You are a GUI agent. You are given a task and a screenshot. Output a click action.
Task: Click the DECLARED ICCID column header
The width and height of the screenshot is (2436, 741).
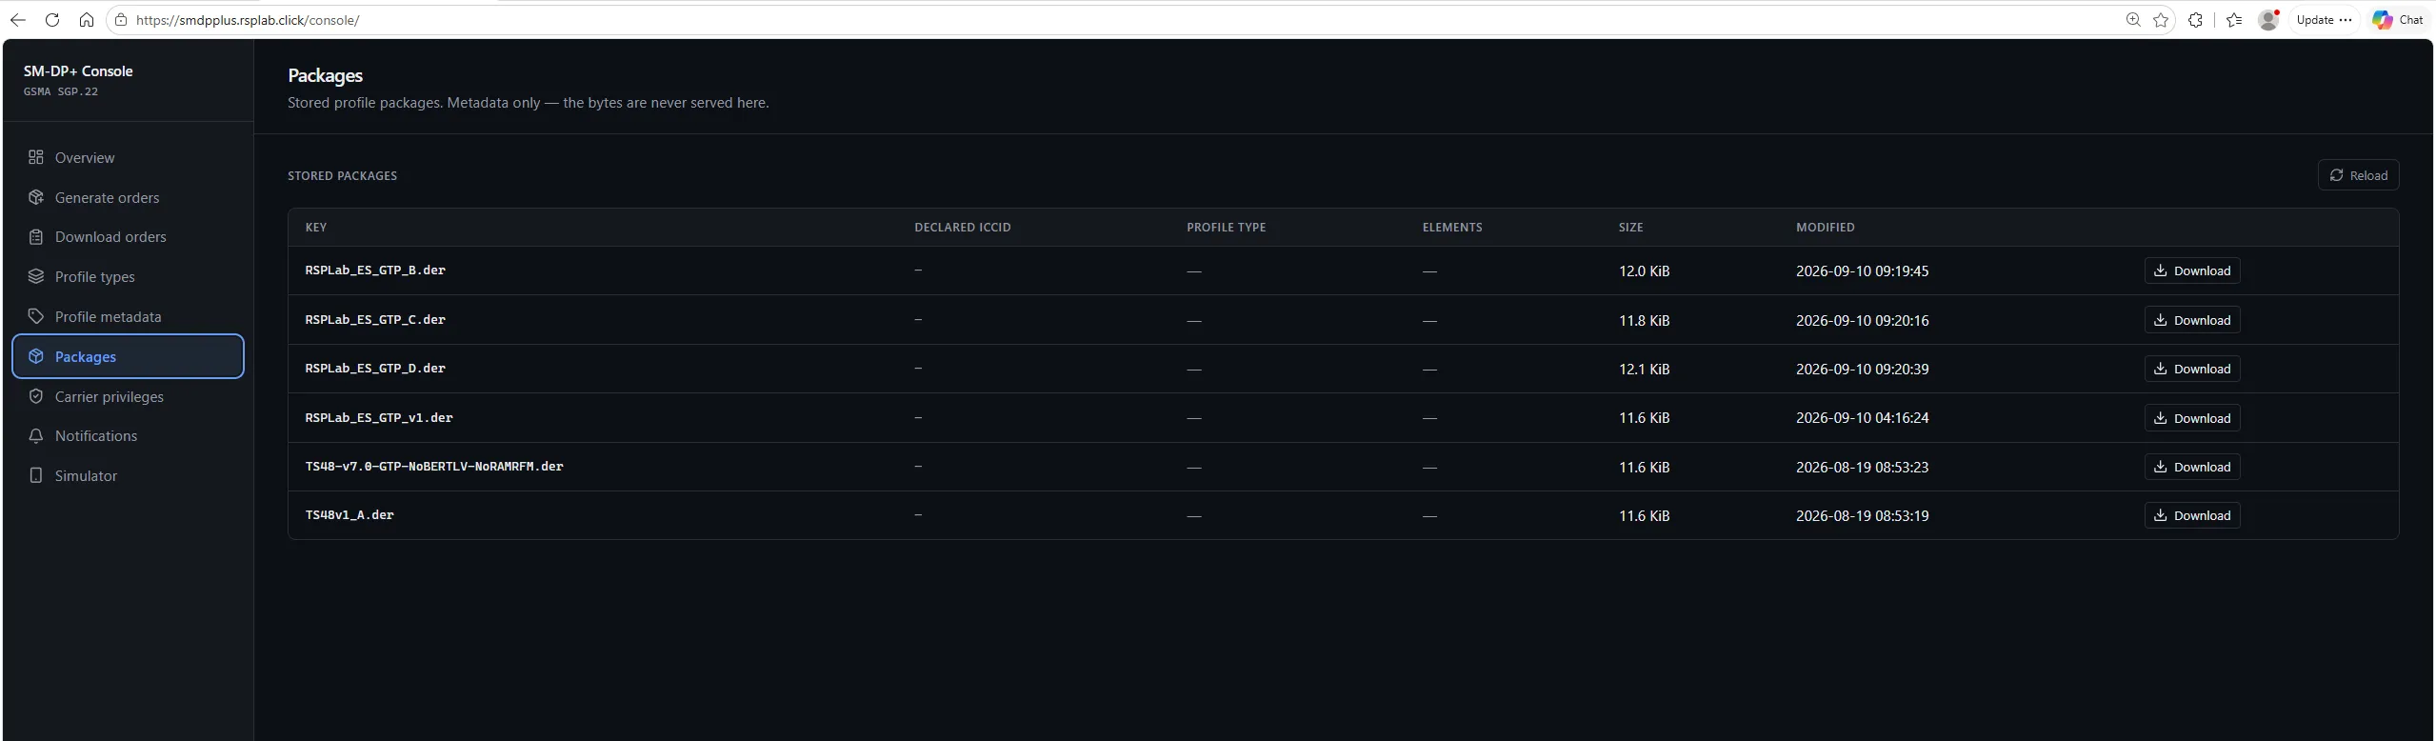tap(963, 228)
